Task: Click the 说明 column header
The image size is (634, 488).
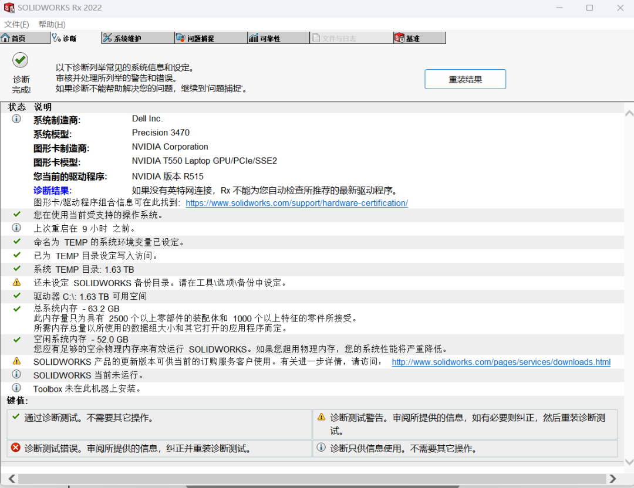Action: (42, 107)
